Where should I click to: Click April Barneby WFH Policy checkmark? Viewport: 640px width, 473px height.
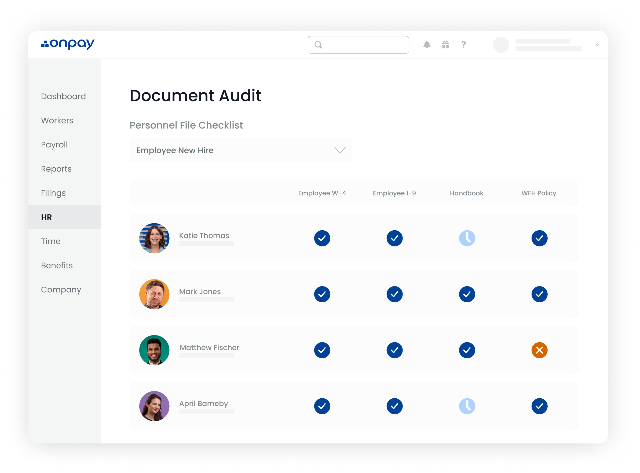tap(539, 406)
